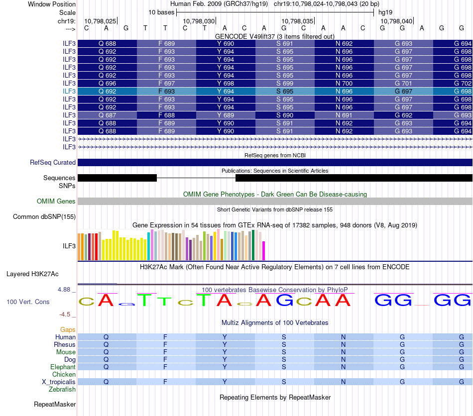Click the F cell in Mouse row
Viewport: 473px width, 416px height.
tap(165, 352)
